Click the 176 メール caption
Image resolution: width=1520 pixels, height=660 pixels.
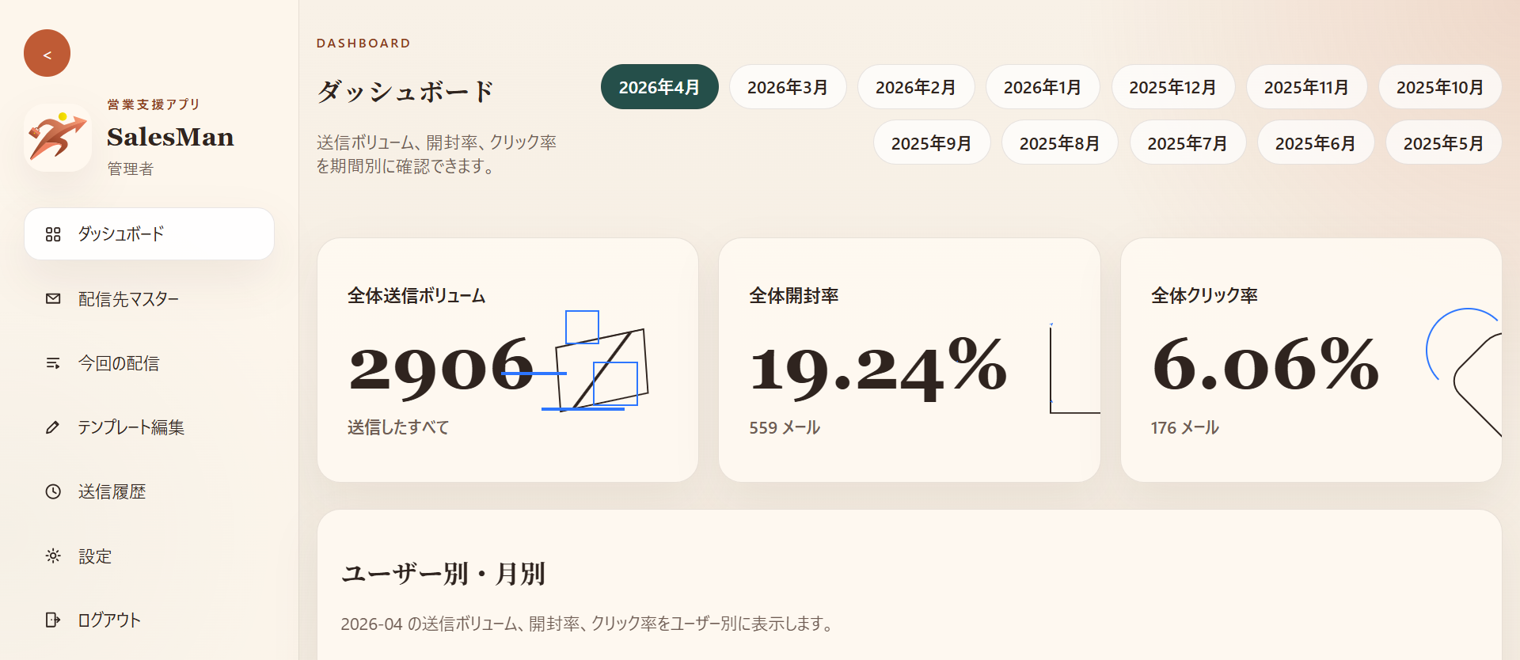click(1185, 428)
